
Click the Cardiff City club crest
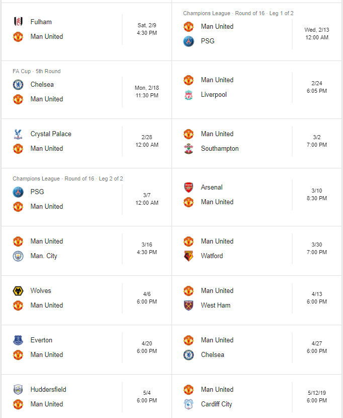189,404
